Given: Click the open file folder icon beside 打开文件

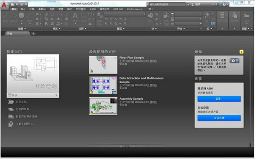Looking at the screenshot, I should click(11, 102).
